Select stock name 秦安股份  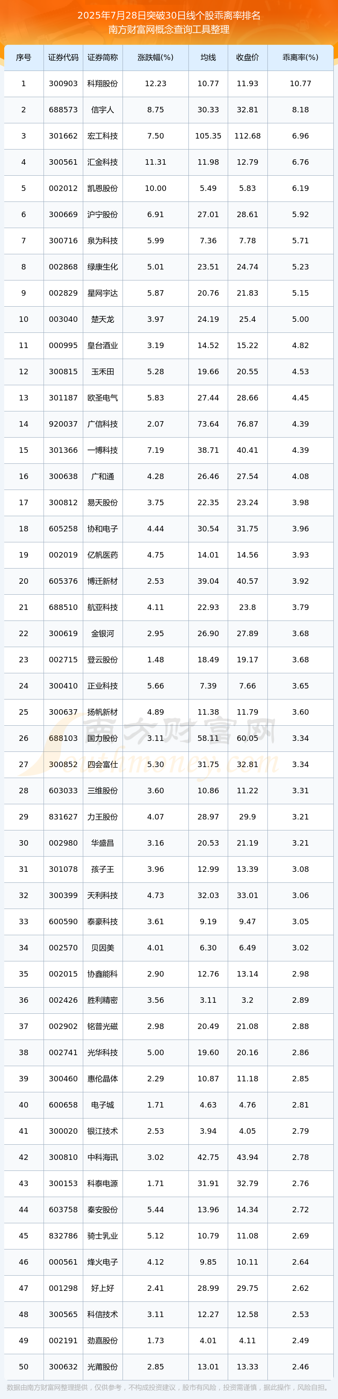103,1209
